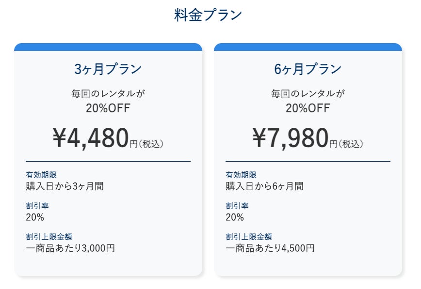Screen dimensions: 421x289
Task: Click 一商品あたり3,000円 limit text
Action: click(x=70, y=248)
